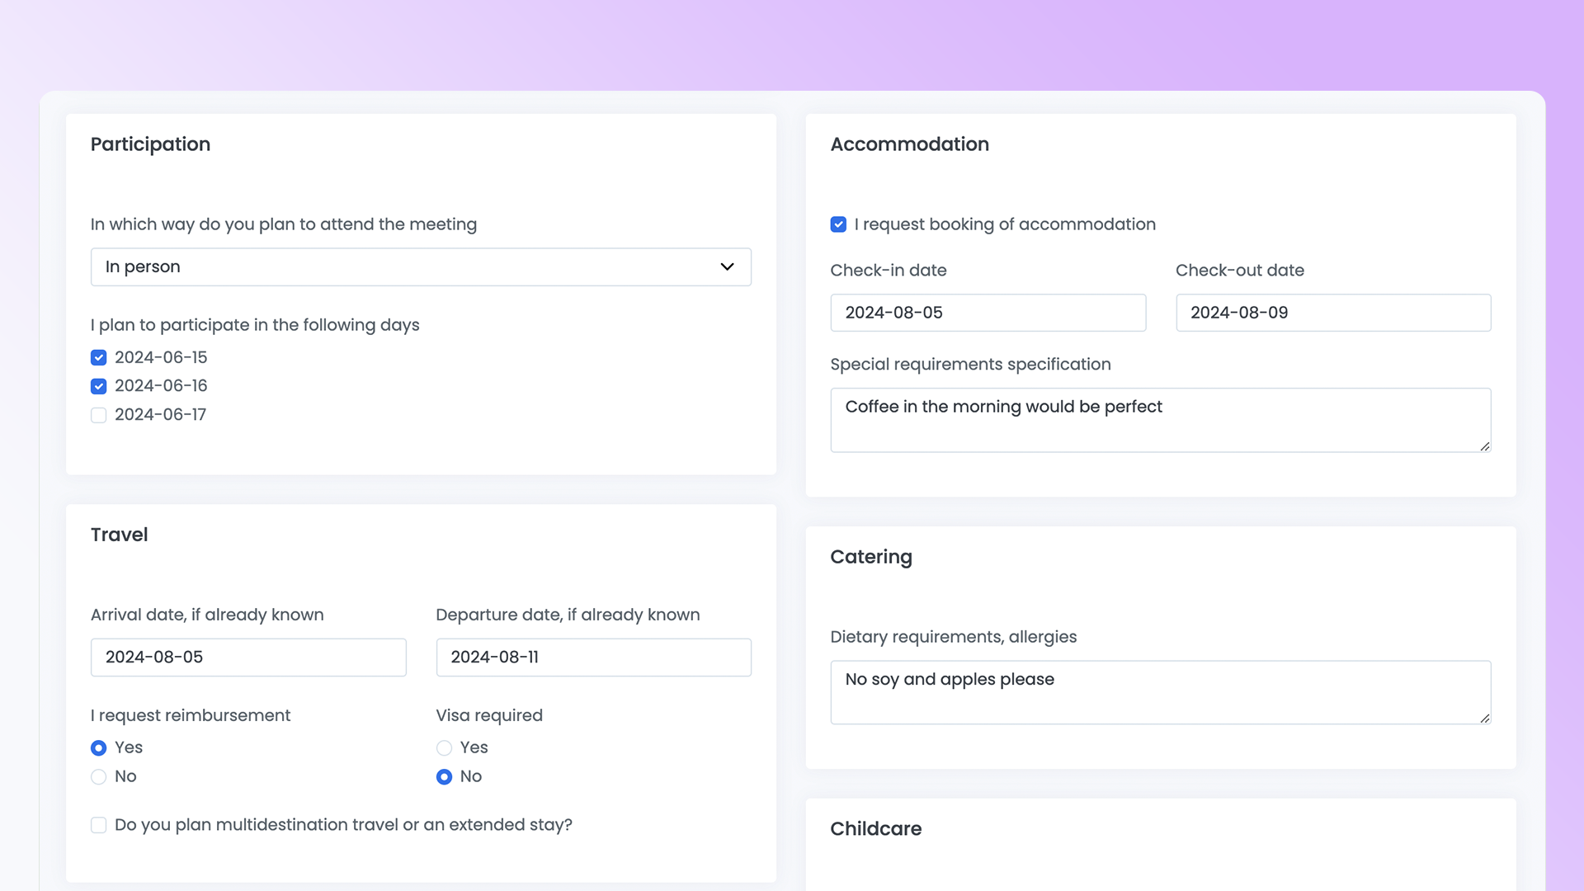Click the dropdown chevron for attendance

pos(726,266)
